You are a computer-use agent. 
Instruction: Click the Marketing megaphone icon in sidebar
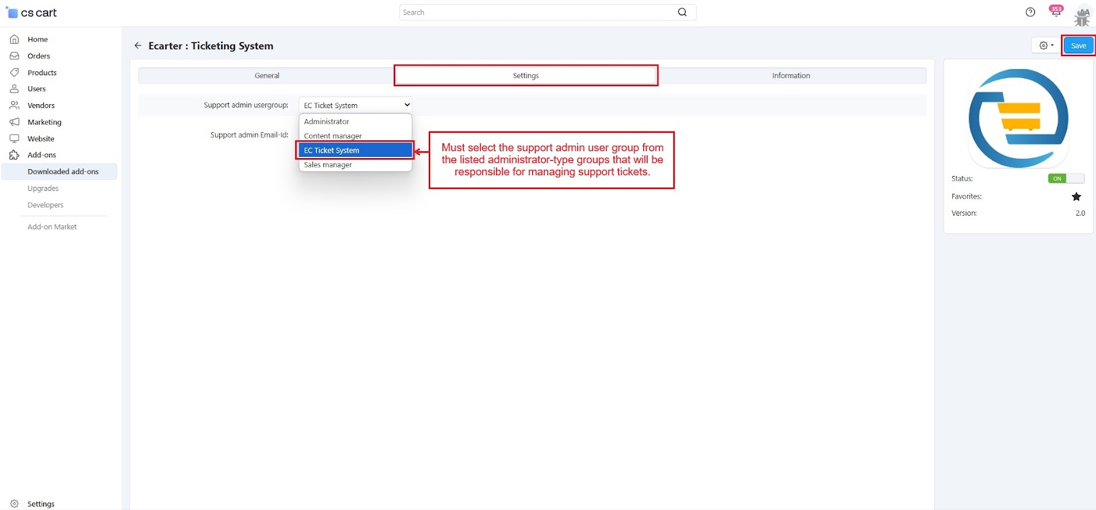point(14,122)
